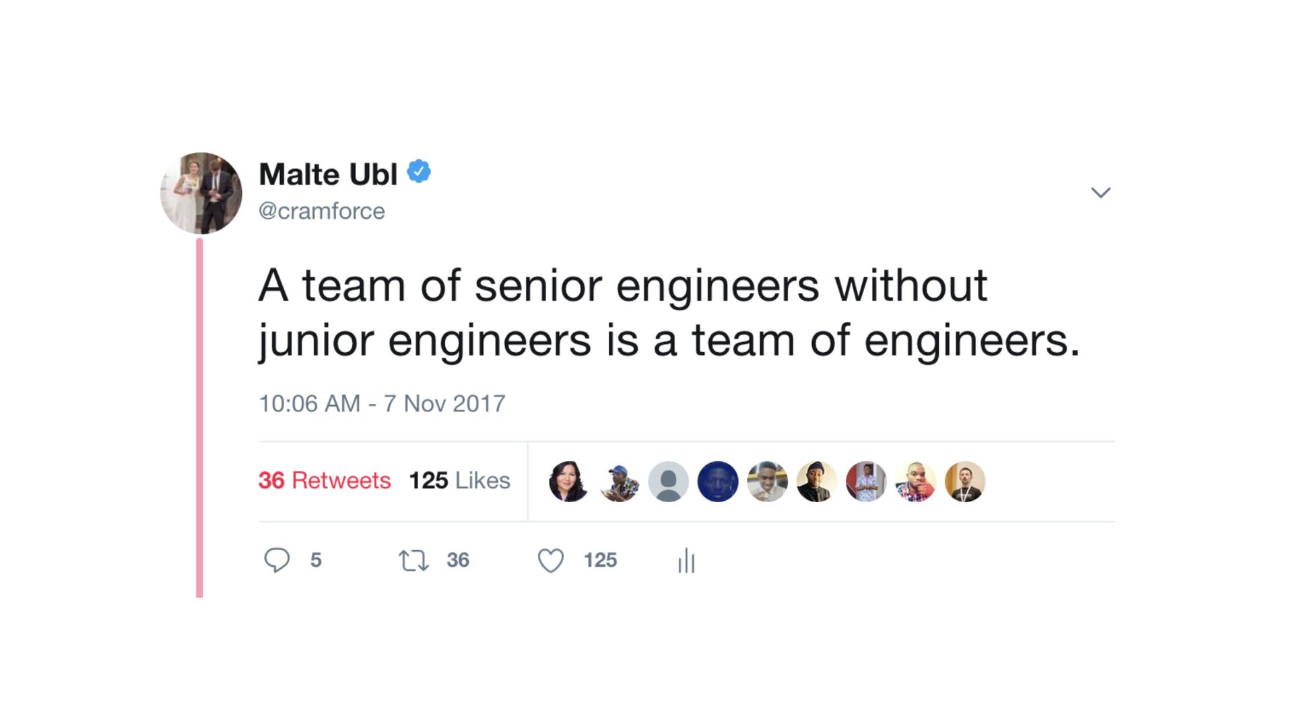1293x727 pixels.
Task: Select the @cramforce handle
Action: [322, 211]
